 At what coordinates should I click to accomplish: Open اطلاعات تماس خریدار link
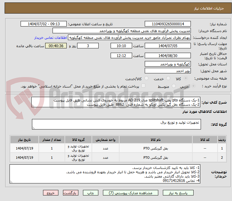[51, 38]
